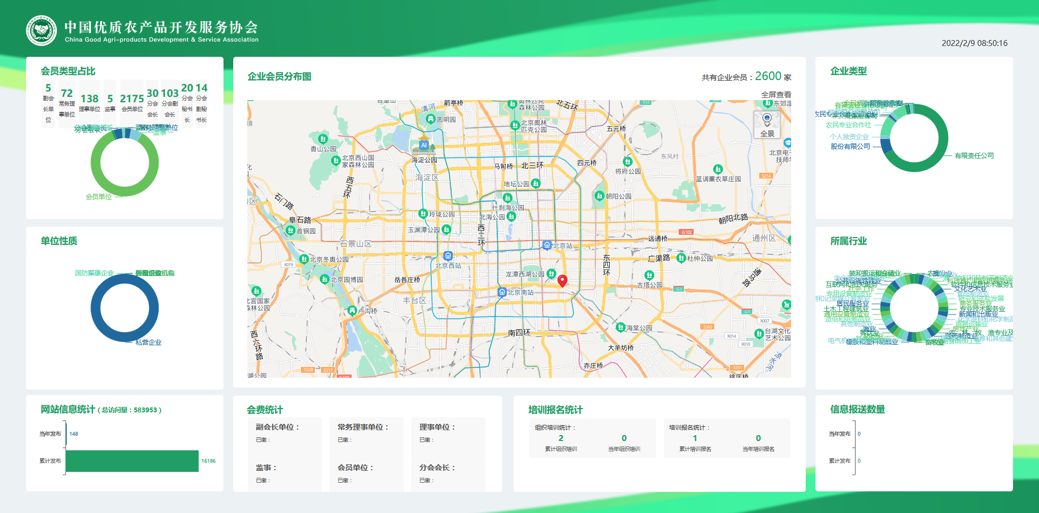1039x513 pixels.
Task: Click the 北京南站 railway station icon
Action: pos(502,292)
